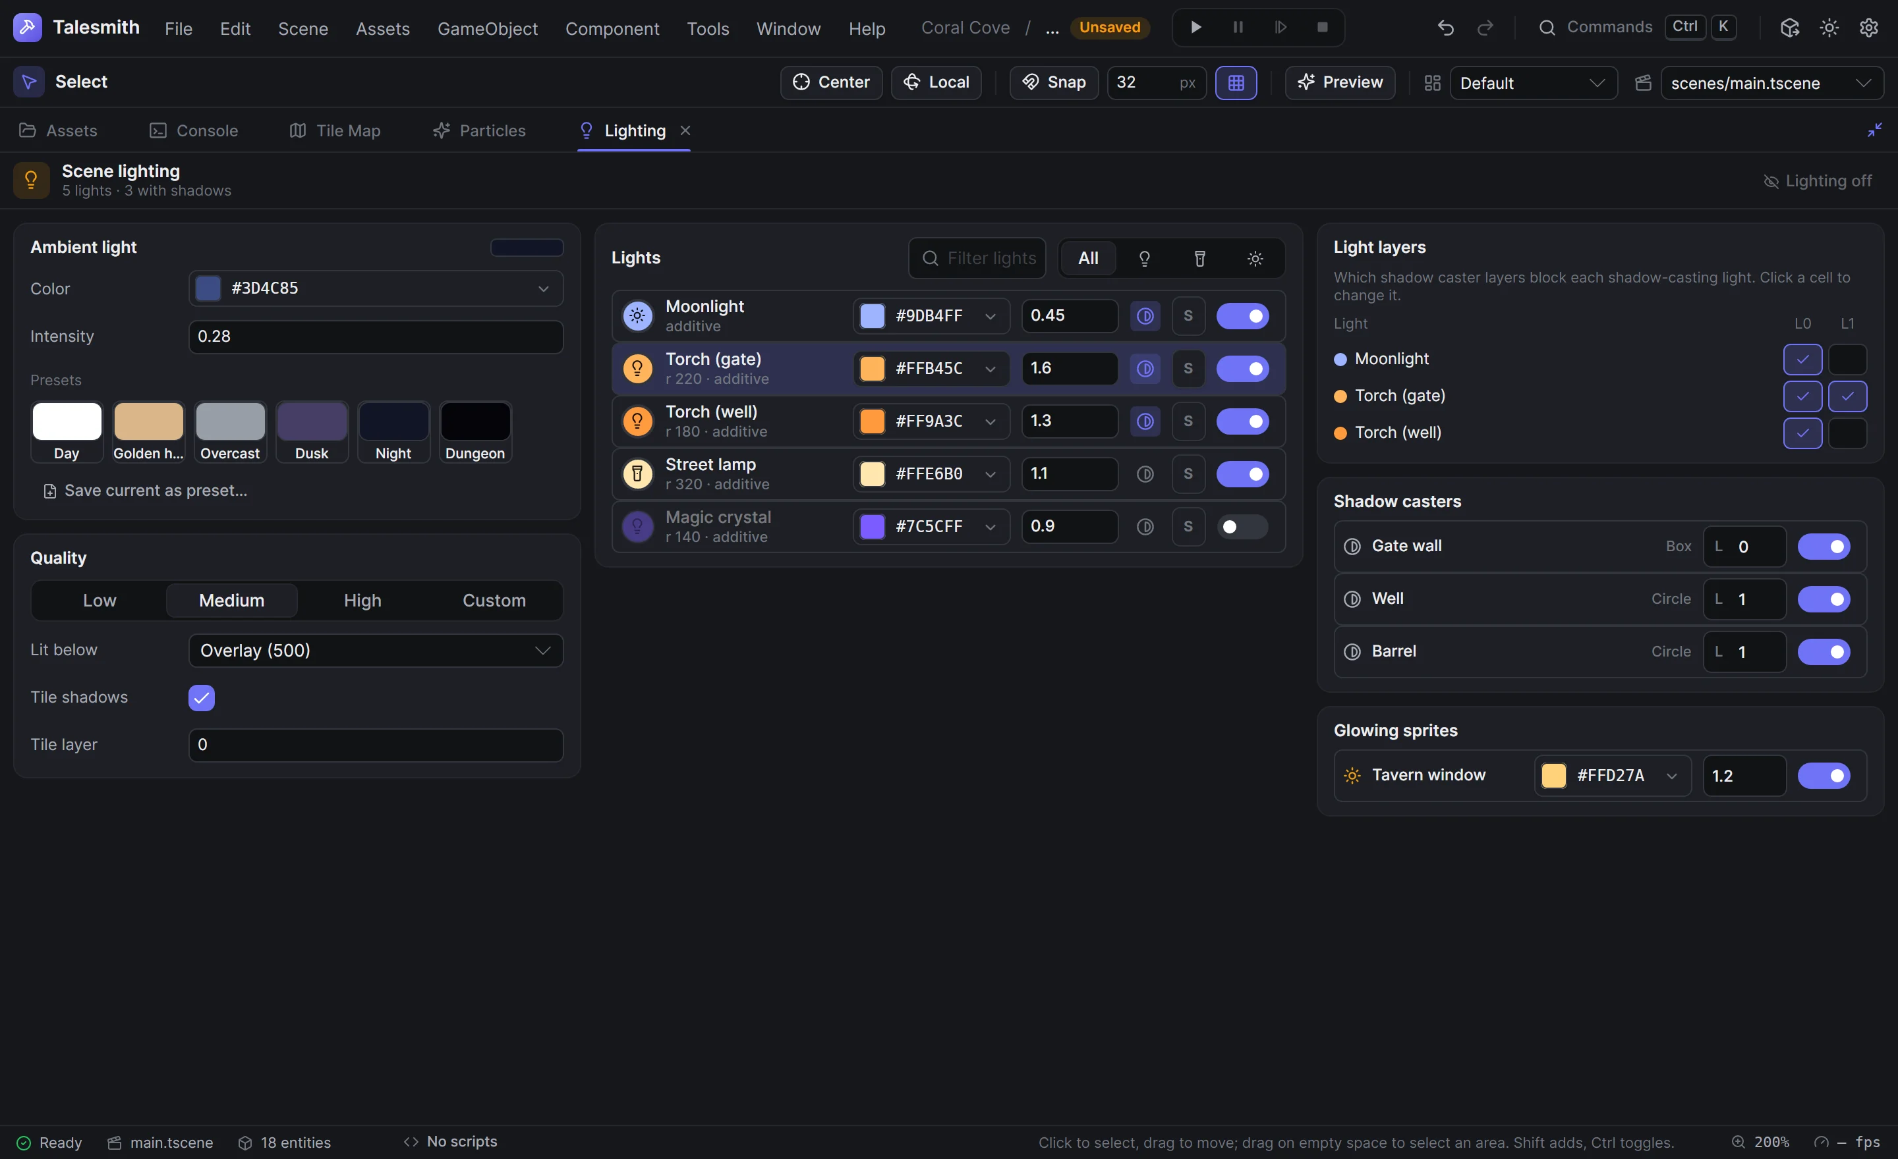The height and width of the screenshot is (1159, 1898).
Task: Click the Undo arrow icon
Action: click(x=1446, y=28)
